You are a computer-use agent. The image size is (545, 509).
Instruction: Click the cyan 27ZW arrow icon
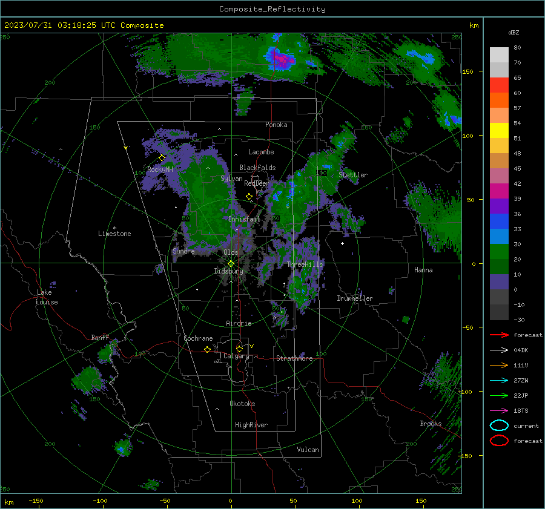click(499, 381)
